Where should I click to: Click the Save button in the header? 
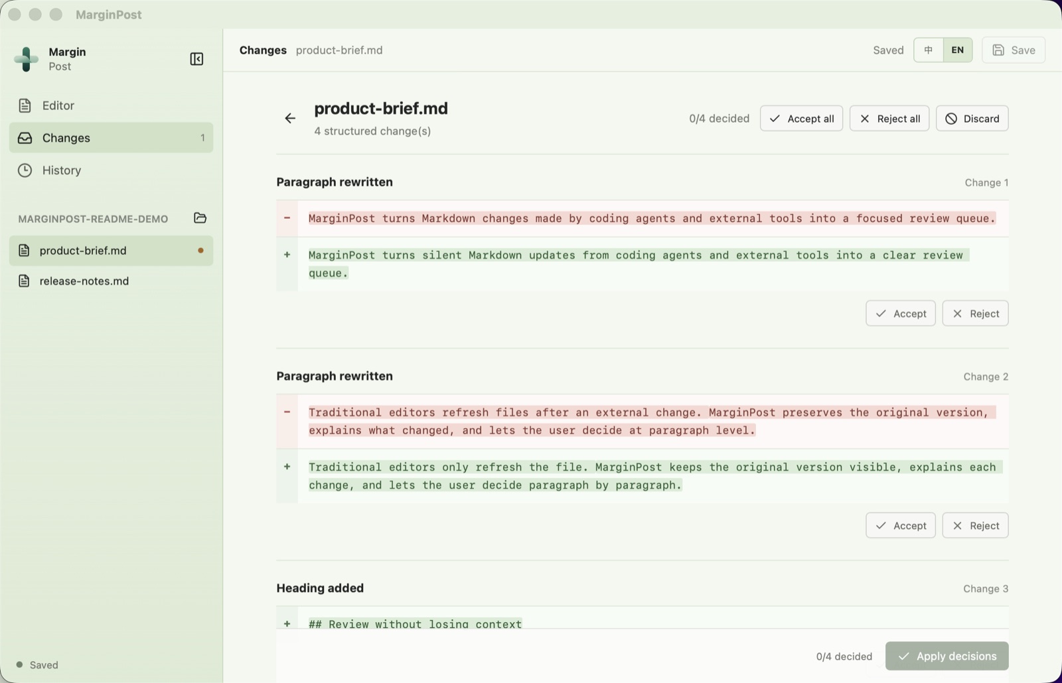(1014, 50)
